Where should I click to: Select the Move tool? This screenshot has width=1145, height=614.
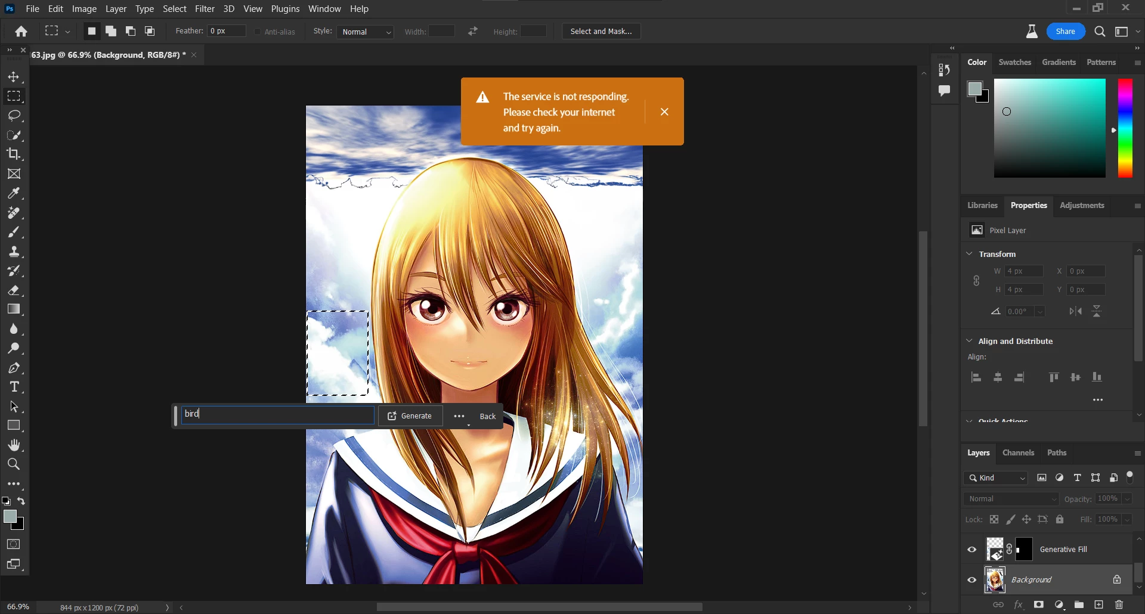14,77
